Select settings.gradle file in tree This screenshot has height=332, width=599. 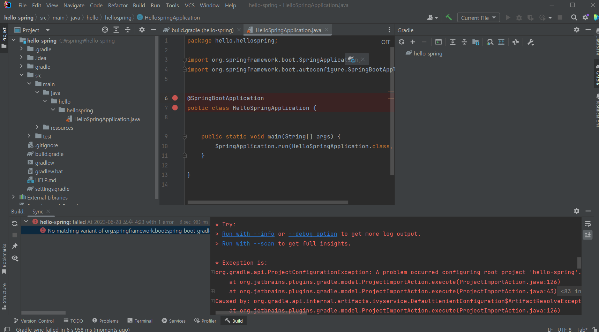(x=52, y=189)
